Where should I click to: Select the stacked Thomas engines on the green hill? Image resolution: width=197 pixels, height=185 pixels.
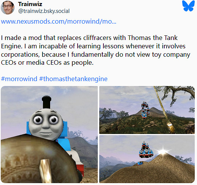point(145,110)
